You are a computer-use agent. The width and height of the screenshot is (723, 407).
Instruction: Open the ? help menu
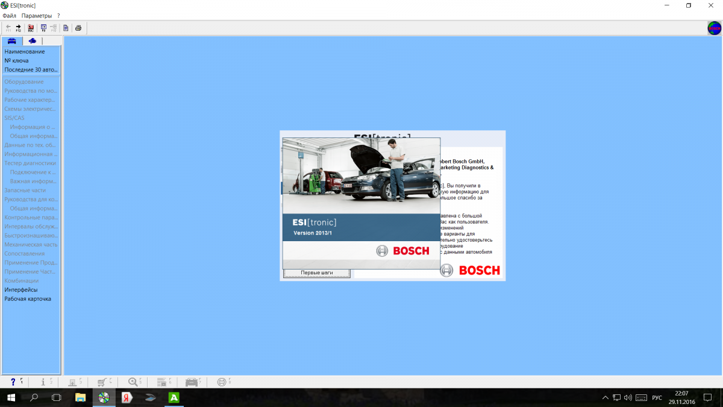pos(58,15)
